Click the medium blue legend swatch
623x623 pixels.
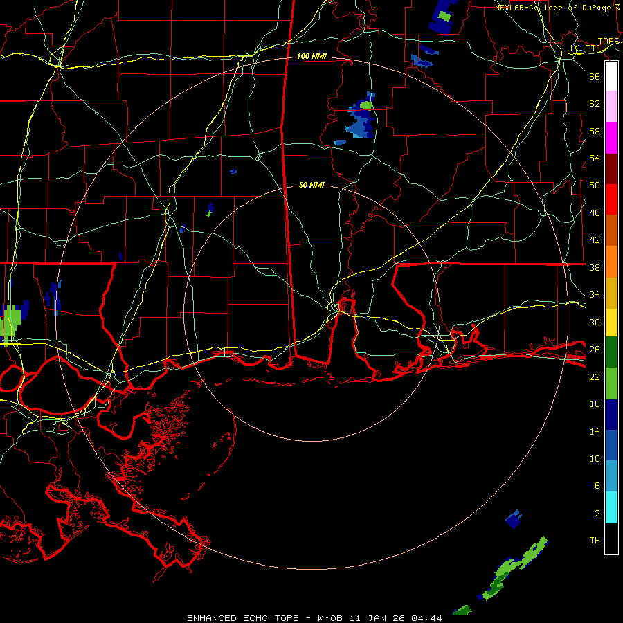point(611,445)
